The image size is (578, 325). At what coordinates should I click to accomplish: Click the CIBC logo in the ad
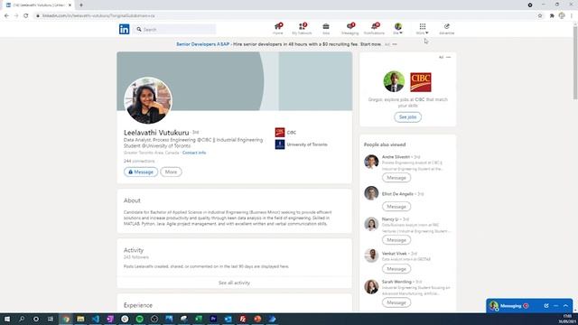[421, 82]
